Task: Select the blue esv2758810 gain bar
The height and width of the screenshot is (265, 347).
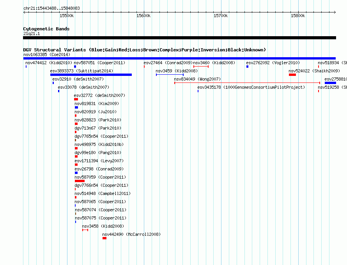Action: 330,83
